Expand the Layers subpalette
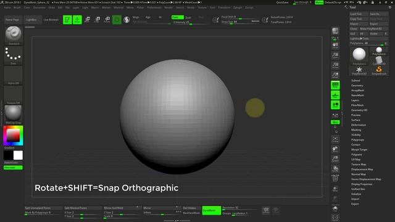This screenshot has height=222, width=395. click(x=355, y=101)
